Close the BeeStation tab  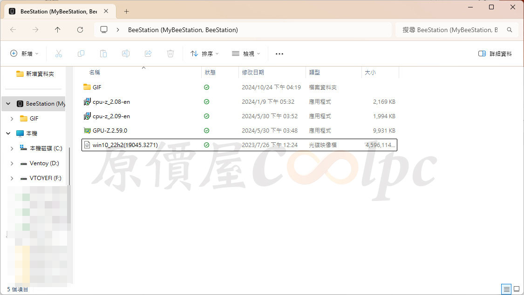point(106,11)
